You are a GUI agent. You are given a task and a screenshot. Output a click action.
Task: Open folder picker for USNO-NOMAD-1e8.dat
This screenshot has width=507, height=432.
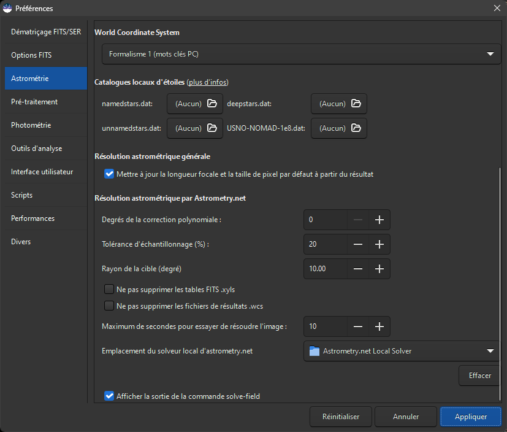click(x=356, y=129)
